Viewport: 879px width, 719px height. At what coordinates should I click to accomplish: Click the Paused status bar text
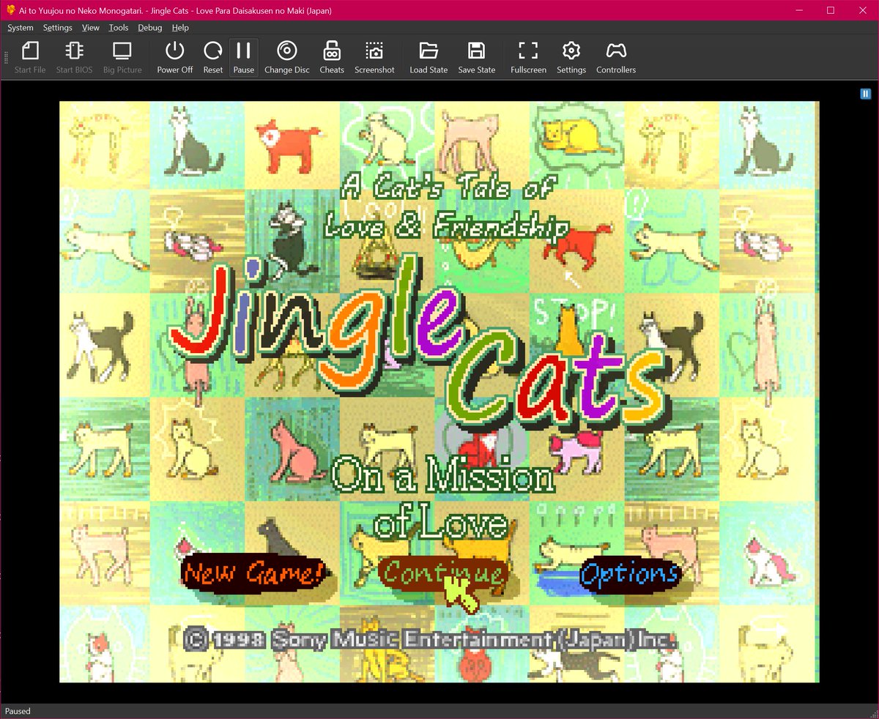coord(18,711)
